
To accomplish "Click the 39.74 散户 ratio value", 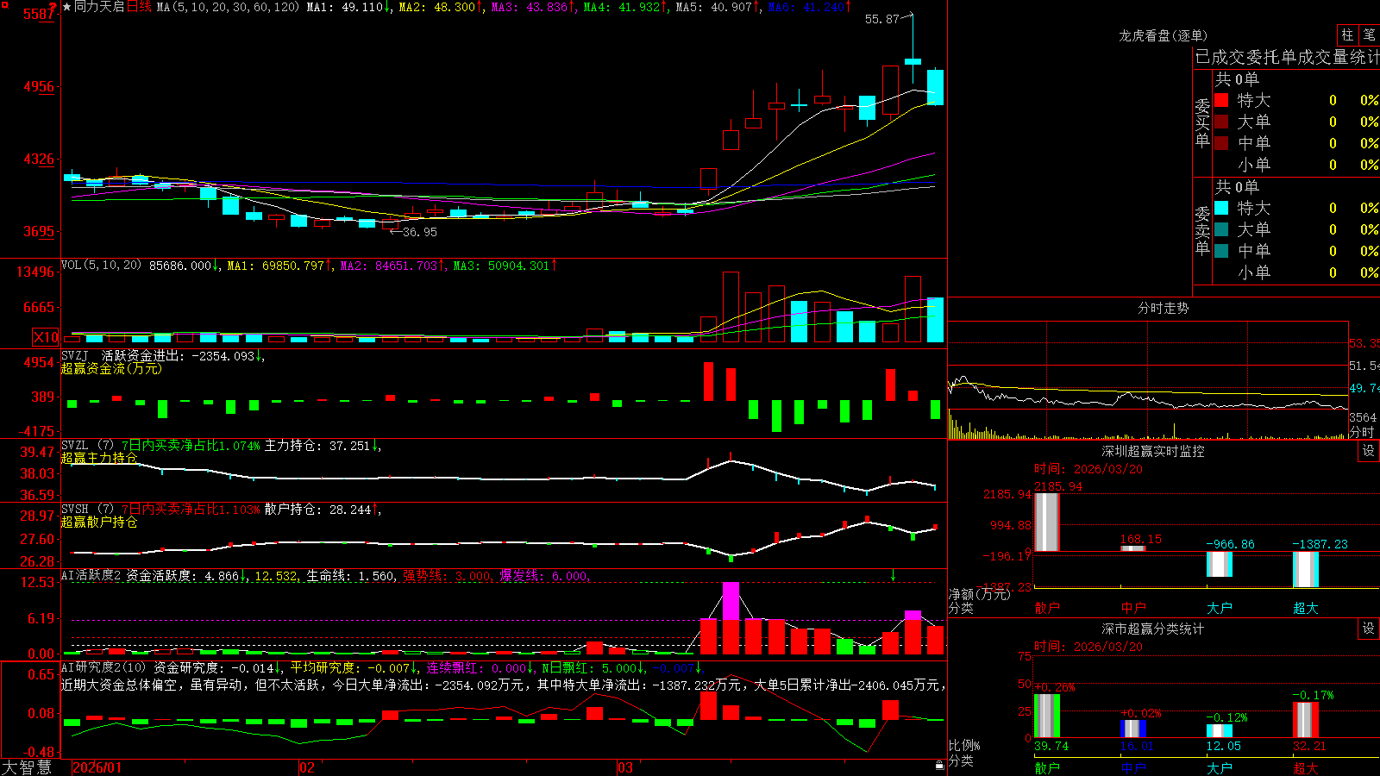I will pyautogui.click(x=1051, y=746).
